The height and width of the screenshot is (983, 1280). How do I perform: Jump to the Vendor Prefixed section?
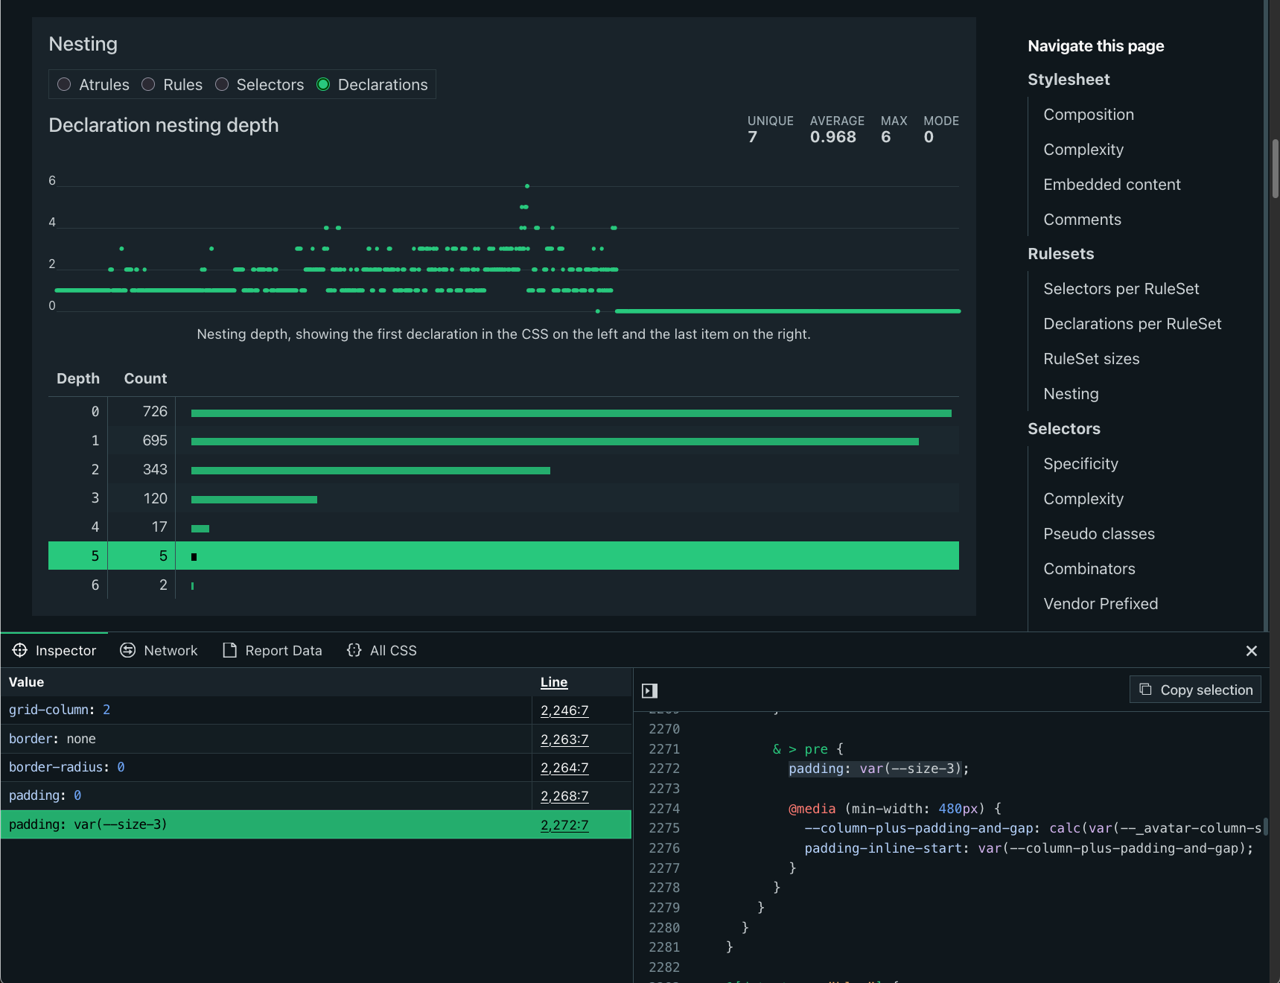click(1101, 603)
